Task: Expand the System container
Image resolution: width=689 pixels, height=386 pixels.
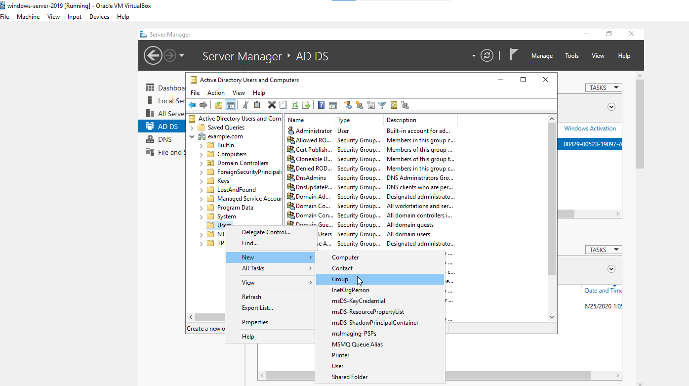Action: point(202,216)
